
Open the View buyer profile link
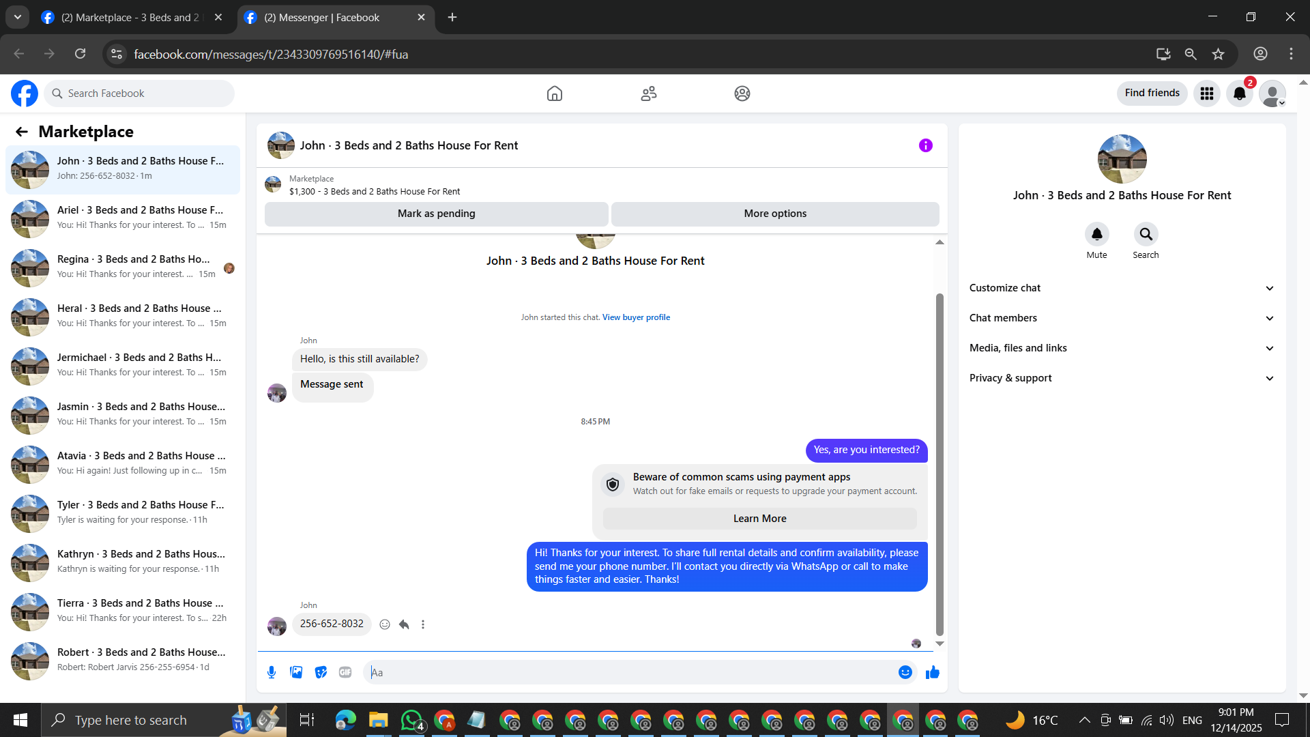click(636, 317)
